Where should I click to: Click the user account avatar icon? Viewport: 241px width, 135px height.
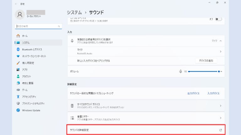20,15
